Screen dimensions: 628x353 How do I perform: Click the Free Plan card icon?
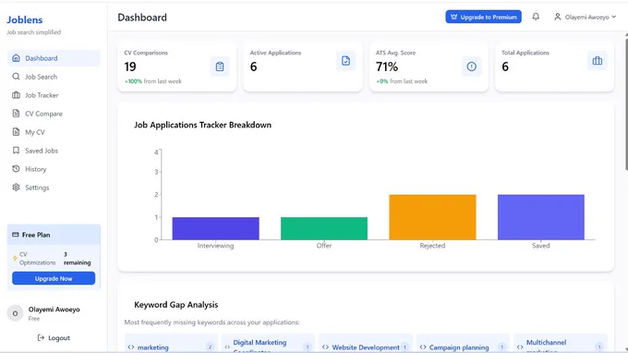click(x=15, y=235)
